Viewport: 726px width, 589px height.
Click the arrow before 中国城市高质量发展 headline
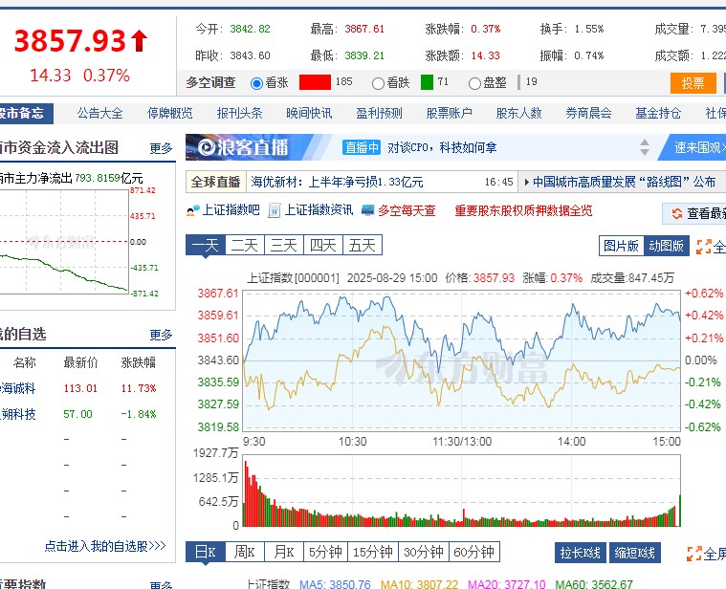click(526, 183)
